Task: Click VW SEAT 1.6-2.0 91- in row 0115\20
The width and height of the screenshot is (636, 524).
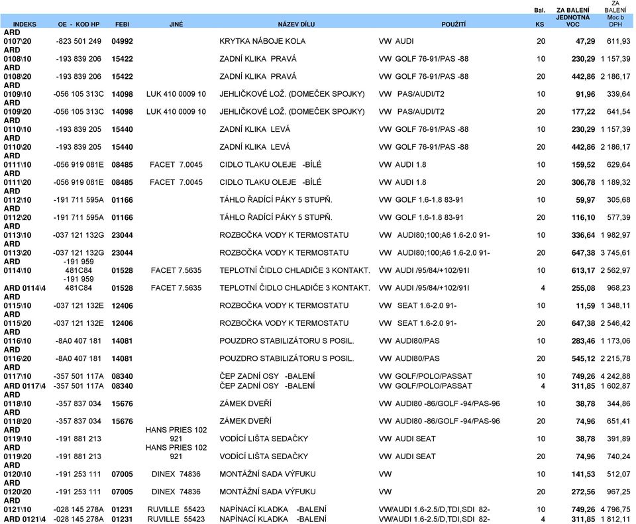Action: tap(417, 324)
